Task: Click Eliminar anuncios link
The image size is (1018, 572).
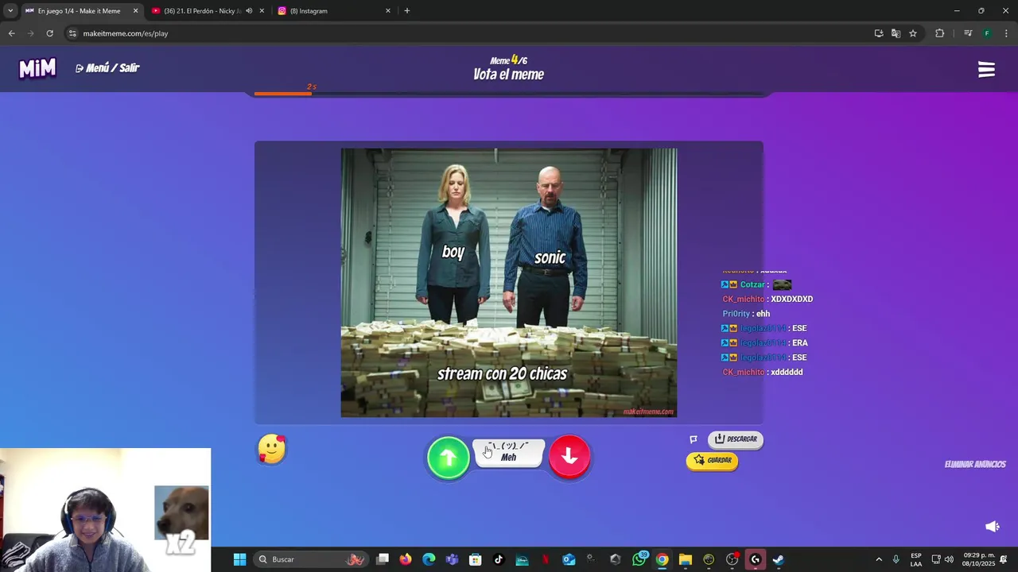Action: (975, 465)
